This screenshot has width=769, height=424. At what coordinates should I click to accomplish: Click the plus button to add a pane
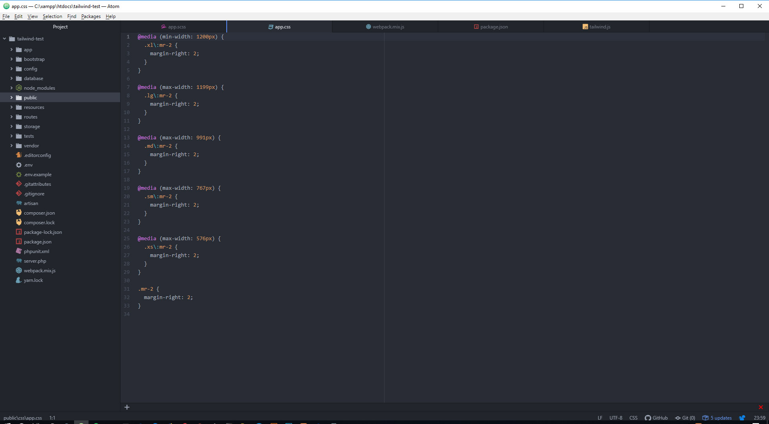pos(127,407)
